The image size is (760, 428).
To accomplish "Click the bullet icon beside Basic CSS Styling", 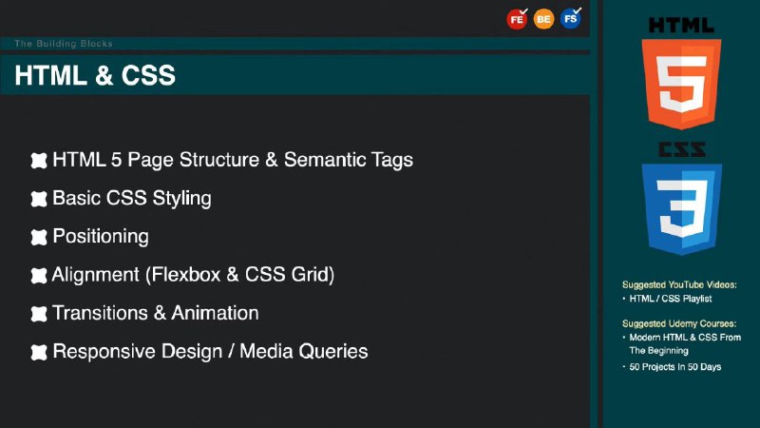I will [x=39, y=199].
